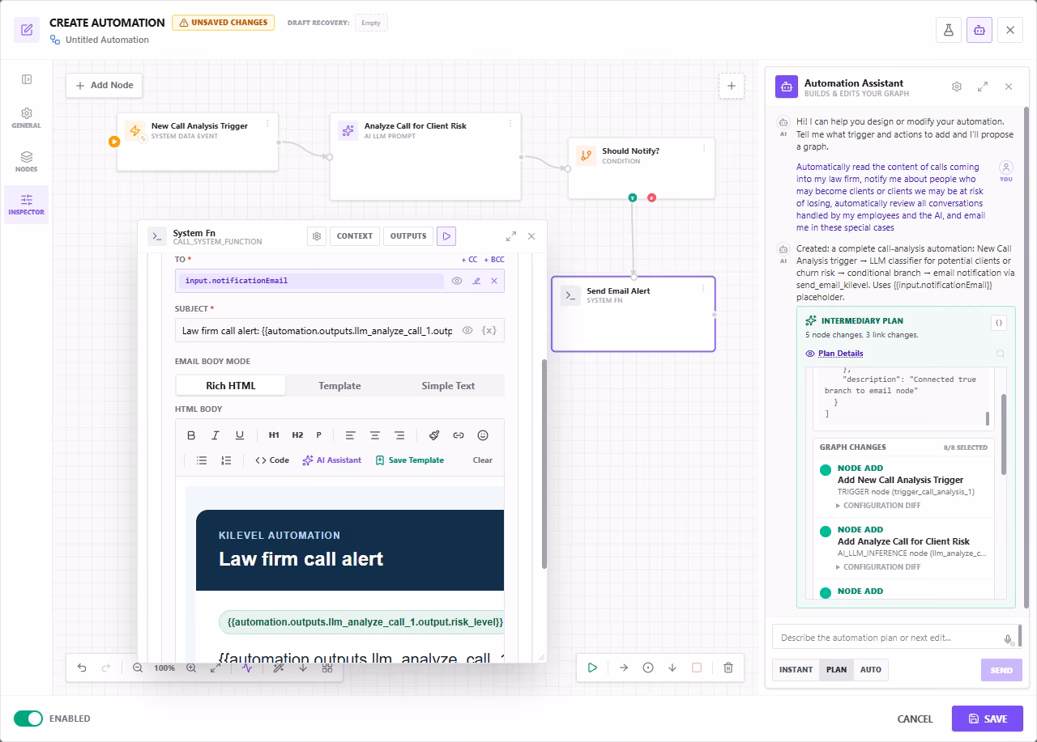
Task: Apply italic formatting in HTML body
Action: coord(216,435)
